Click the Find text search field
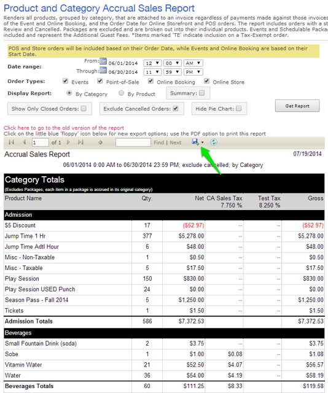 click(x=133, y=142)
